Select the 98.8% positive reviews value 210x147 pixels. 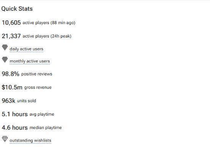click(x=11, y=74)
